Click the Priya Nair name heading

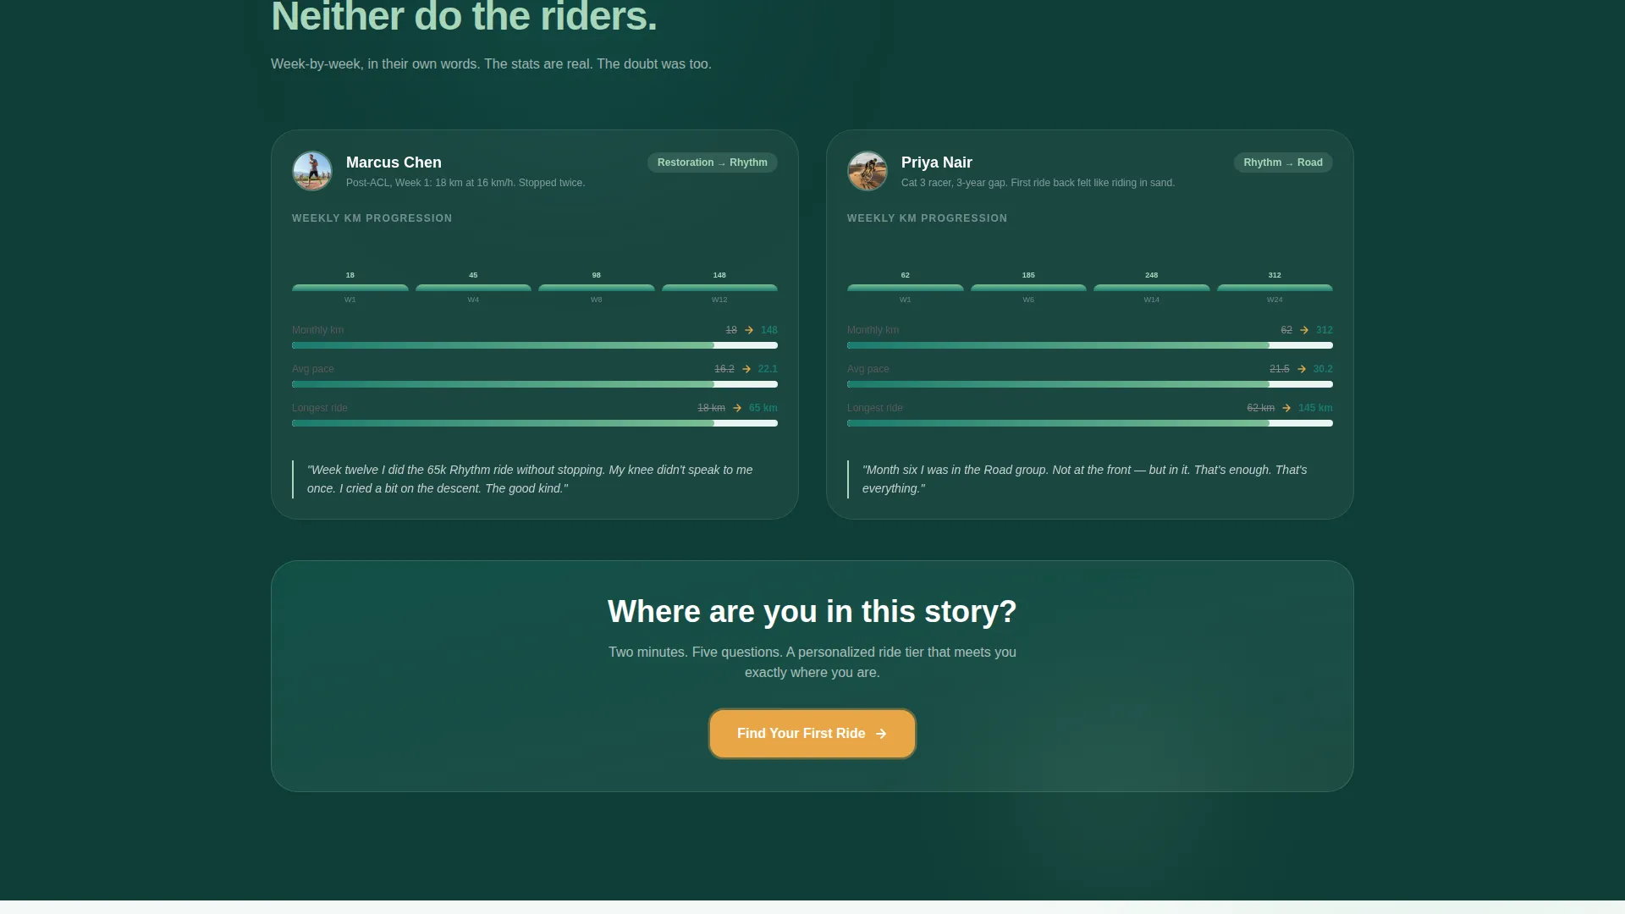coord(937,162)
